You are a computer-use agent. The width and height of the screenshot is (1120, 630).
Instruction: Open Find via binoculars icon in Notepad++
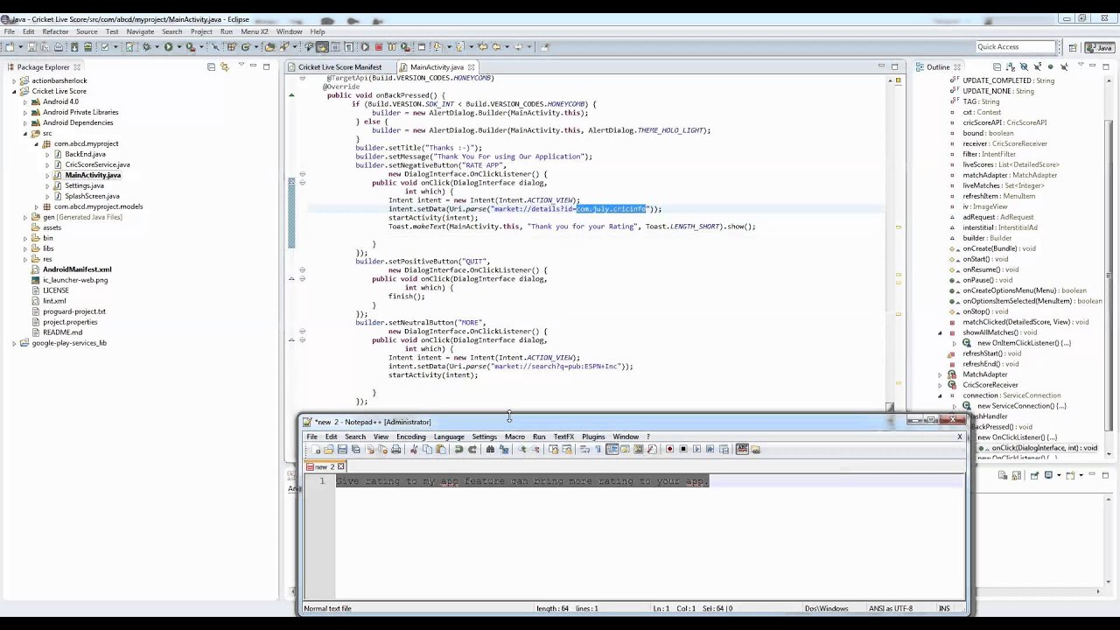coord(490,450)
